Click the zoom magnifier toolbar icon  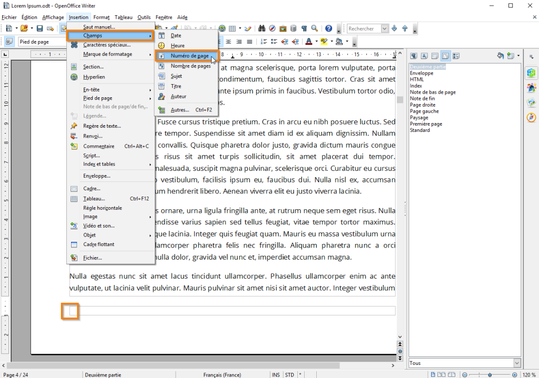tap(315, 28)
